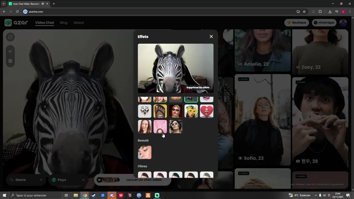
Task: Open the volume control tray icon
Action: pyautogui.click(x=324, y=195)
